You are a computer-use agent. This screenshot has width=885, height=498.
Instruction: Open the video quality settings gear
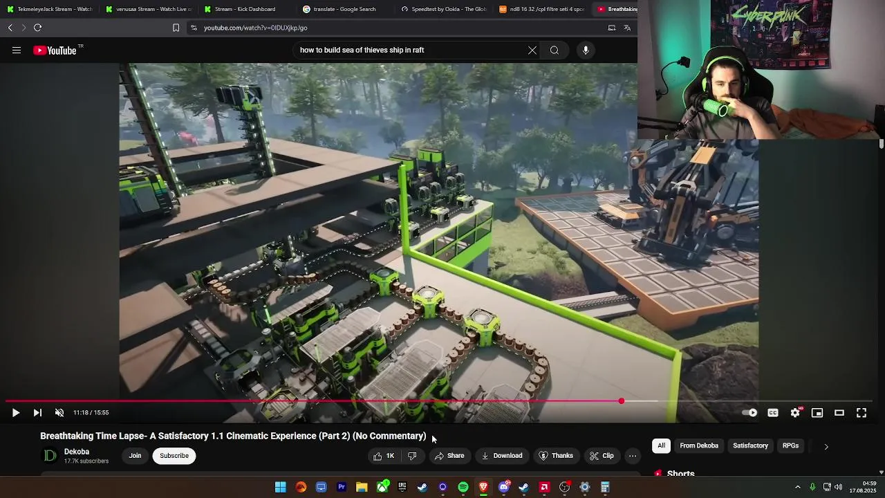click(x=795, y=413)
